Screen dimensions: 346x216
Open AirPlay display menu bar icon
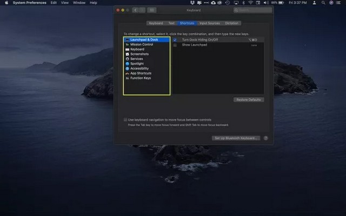point(236,3)
